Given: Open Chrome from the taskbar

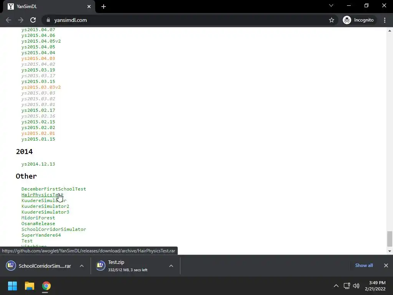Looking at the screenshot, I should pyautogui.click(x=46, y=286).
